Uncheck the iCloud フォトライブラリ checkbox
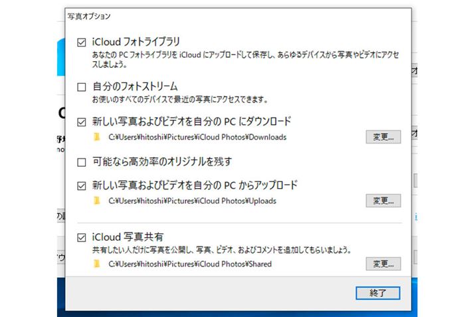This screenshot has height=317, width=475. click(82, 43)
